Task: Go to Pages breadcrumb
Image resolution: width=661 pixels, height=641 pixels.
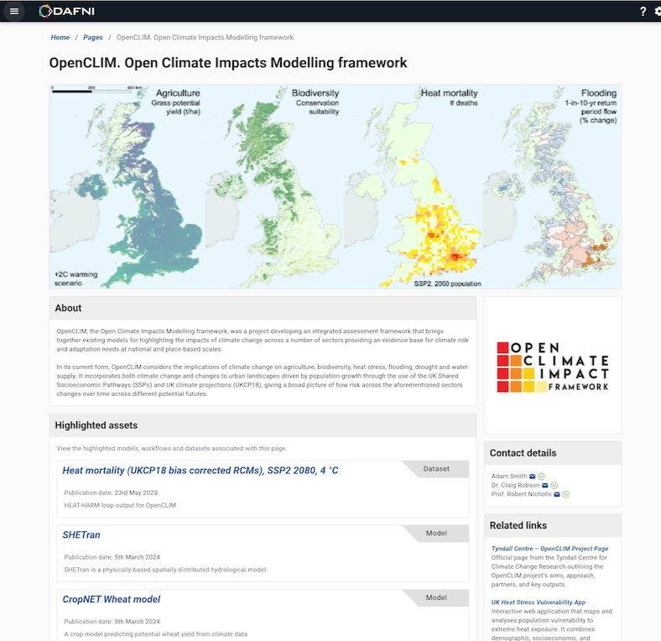Action: (93, 38)
